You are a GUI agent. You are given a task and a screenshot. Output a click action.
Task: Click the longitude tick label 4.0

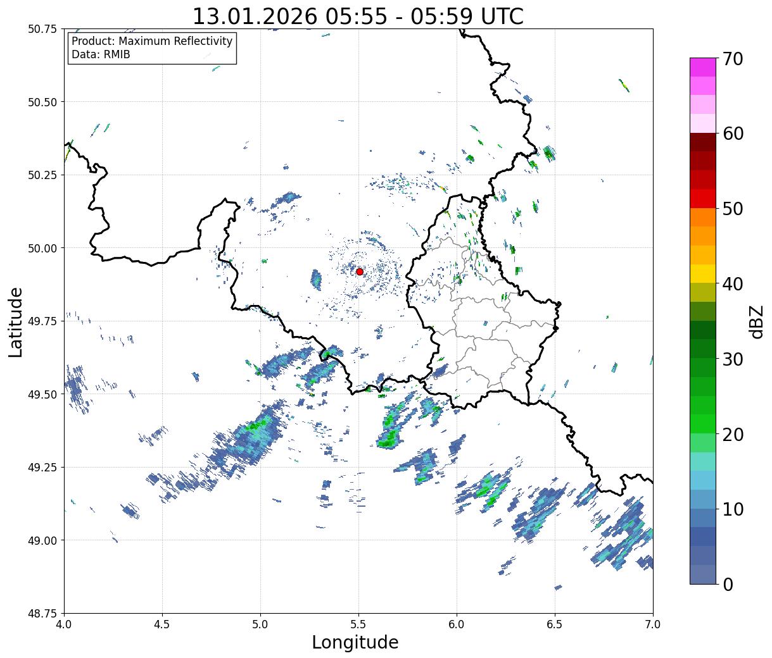click(64, 624)
